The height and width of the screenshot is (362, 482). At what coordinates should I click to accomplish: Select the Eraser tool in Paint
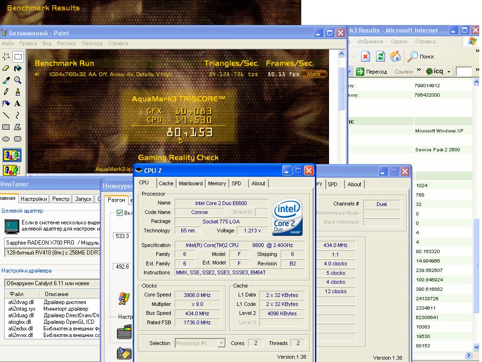click(6, 68)
